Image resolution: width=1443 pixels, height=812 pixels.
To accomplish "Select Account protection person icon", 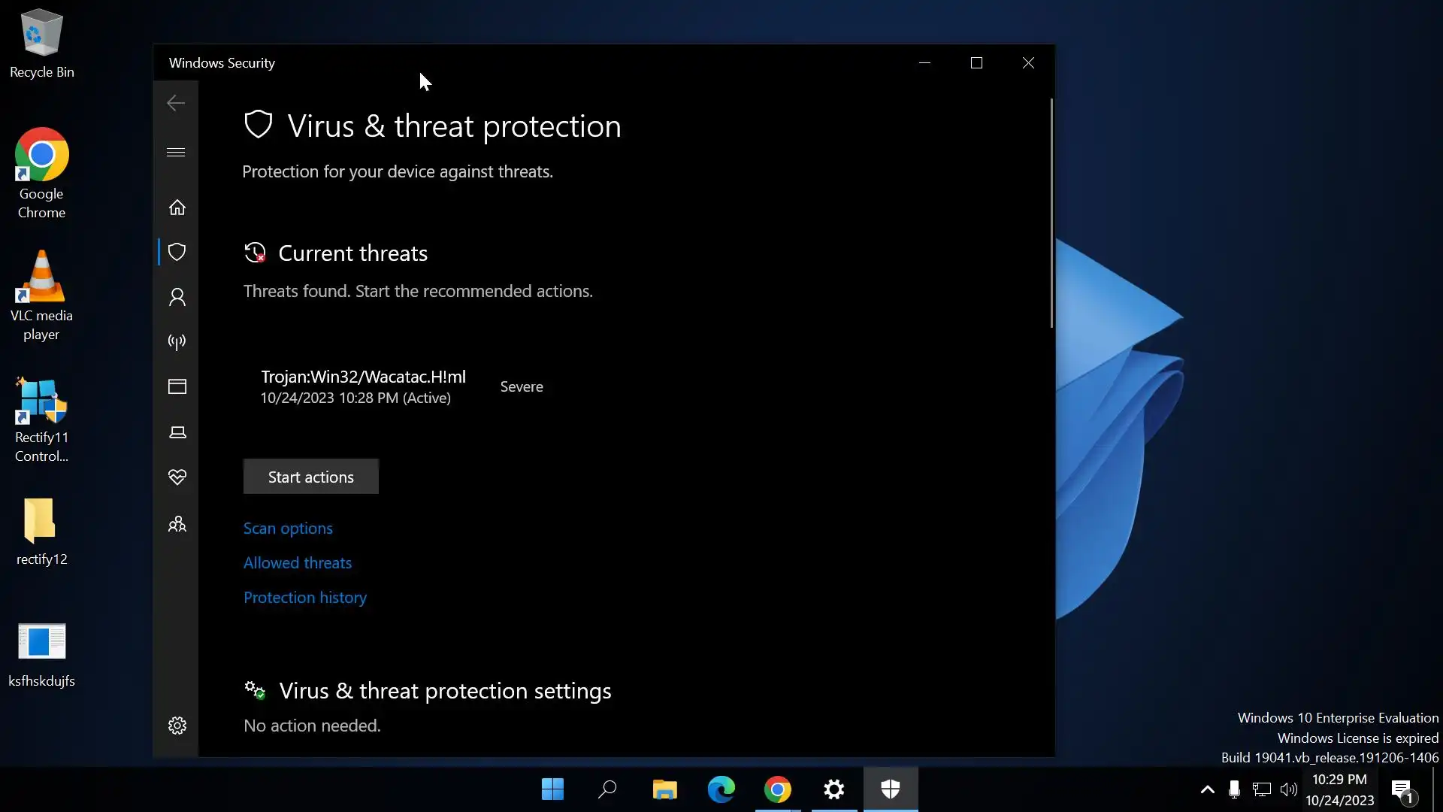I will 177,298.
